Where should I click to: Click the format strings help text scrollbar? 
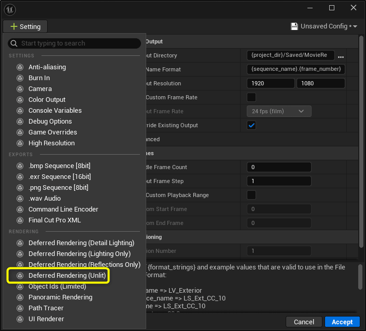(x=361, y=277)
